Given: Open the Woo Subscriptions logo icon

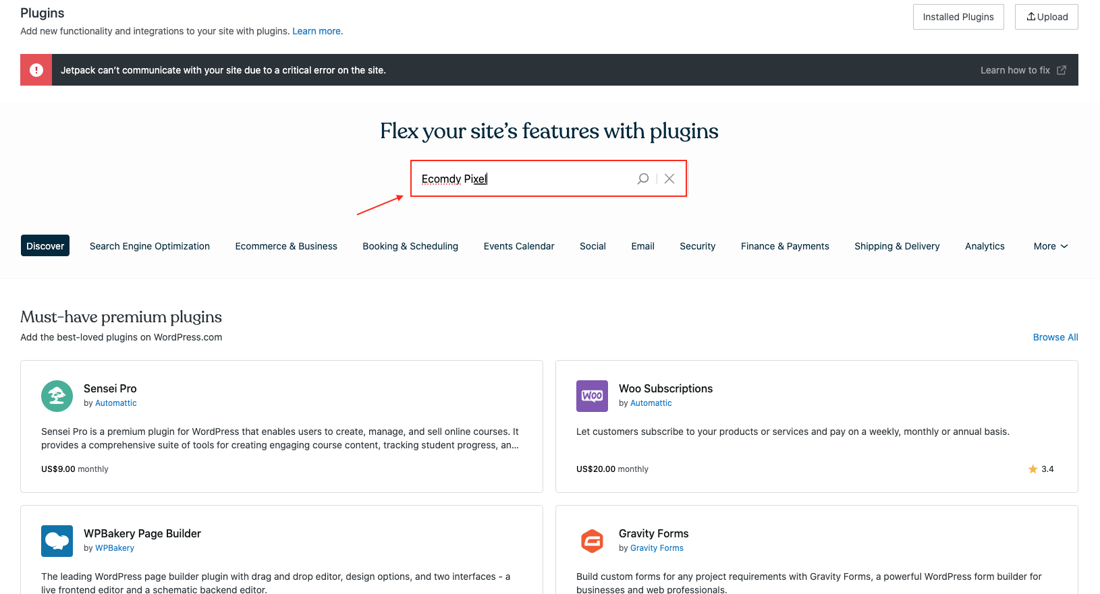Looking at the screenshot, I should pos(592,396).
